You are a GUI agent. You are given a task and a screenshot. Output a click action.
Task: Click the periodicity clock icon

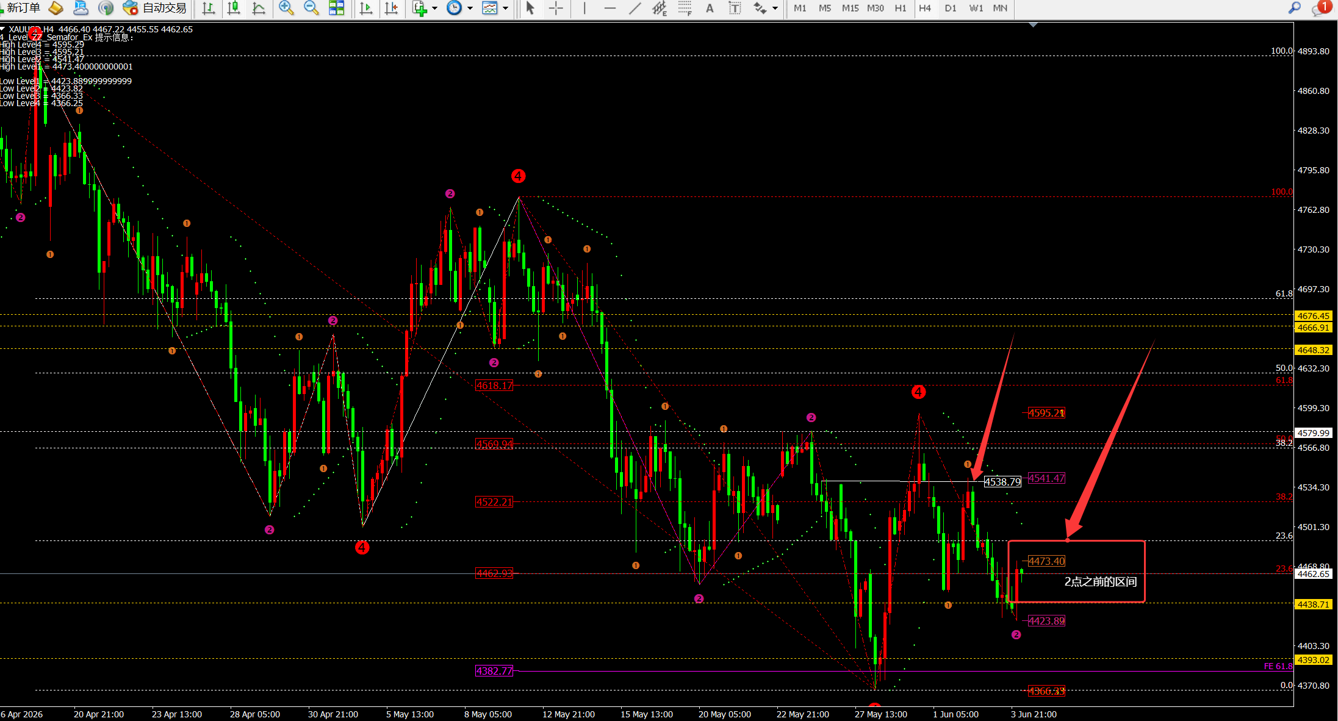454,8
